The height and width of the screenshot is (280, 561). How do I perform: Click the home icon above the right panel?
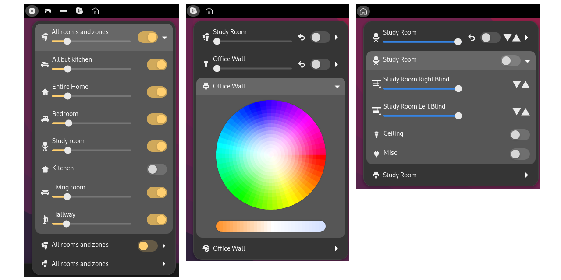pos(363,11)
